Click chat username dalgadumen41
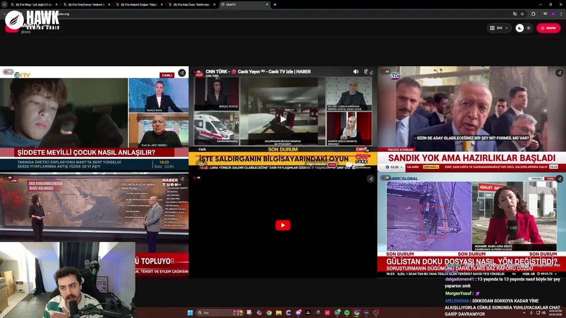Screen dimensions: 566x318 (x=459, y=279)
